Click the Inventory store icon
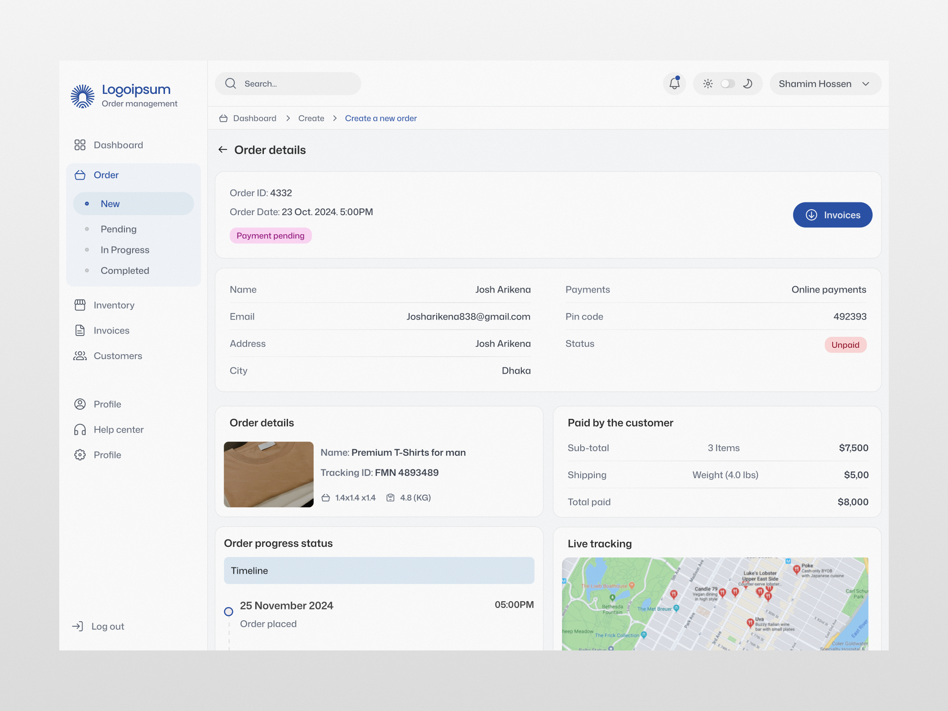Viewport: 948px width, 711px height. coord(80,305)
